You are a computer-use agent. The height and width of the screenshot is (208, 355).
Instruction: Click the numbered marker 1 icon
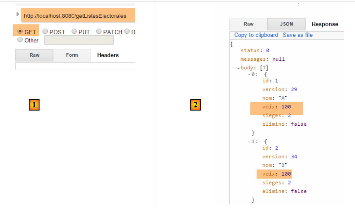[34, 105]
